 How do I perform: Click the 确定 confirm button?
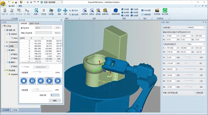pyautogui.click(x=55, y=100)
